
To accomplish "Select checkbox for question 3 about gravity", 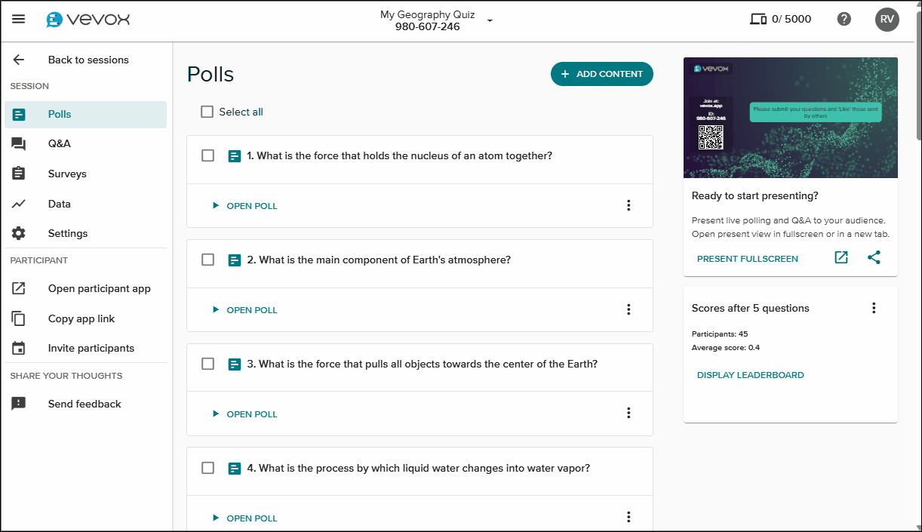I will click(x=208, y=364).
